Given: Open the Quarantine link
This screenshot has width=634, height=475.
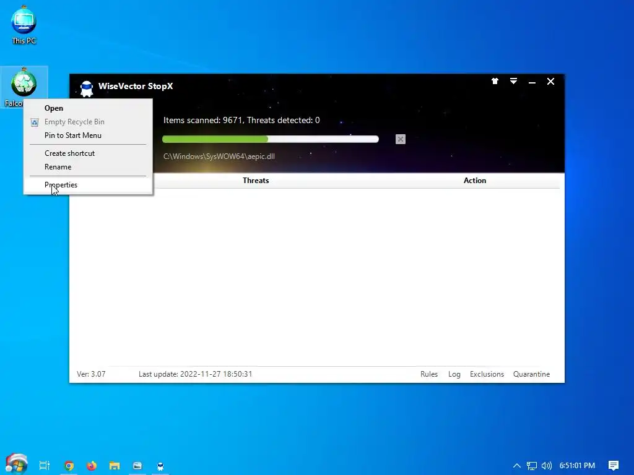Looking at the screenshot, I should pyautogui.click(x=531, y=374).
